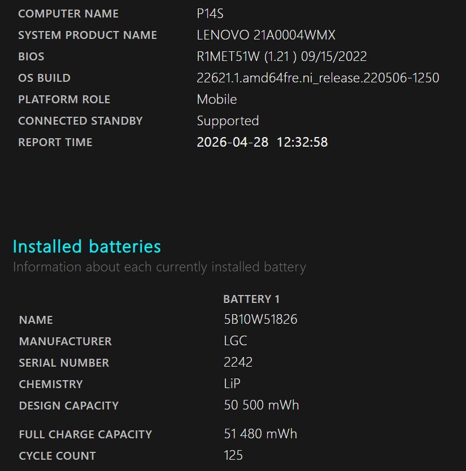Click the FULL CHARGE CAPACITY label
466x471 pixels.
click(85, 434)
